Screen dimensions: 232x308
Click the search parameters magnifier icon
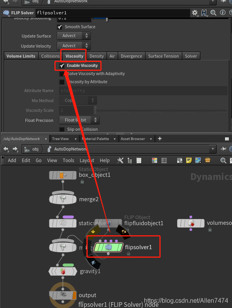tap(212, 13)
